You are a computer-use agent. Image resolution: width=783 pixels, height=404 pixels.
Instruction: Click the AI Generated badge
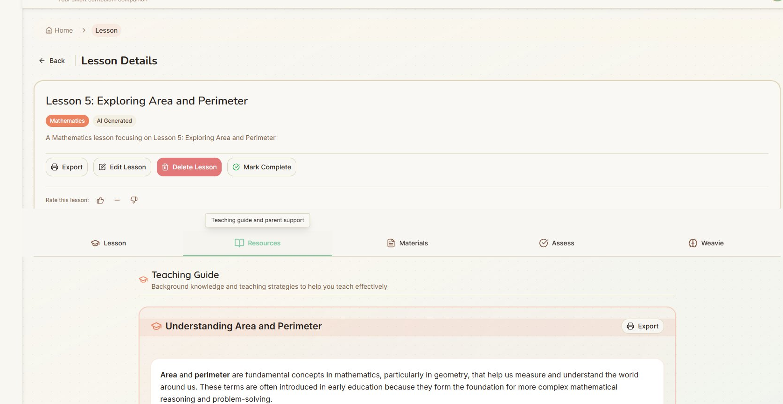114,121
